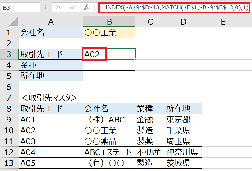Select column C header

(150, 21)
